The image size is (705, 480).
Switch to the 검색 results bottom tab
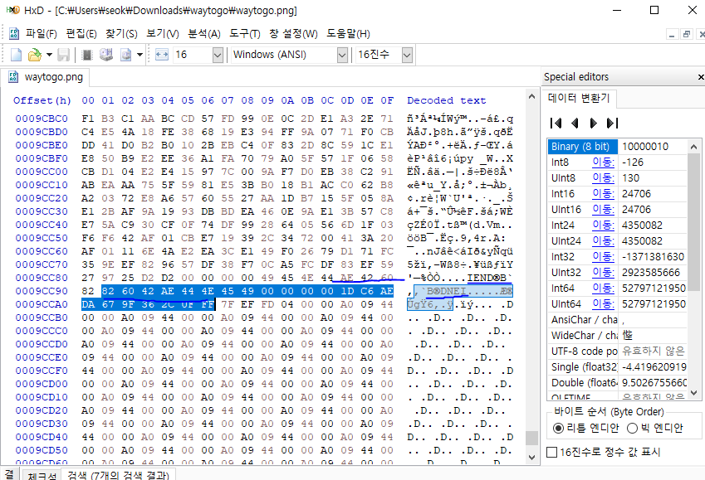pos(118,475)
